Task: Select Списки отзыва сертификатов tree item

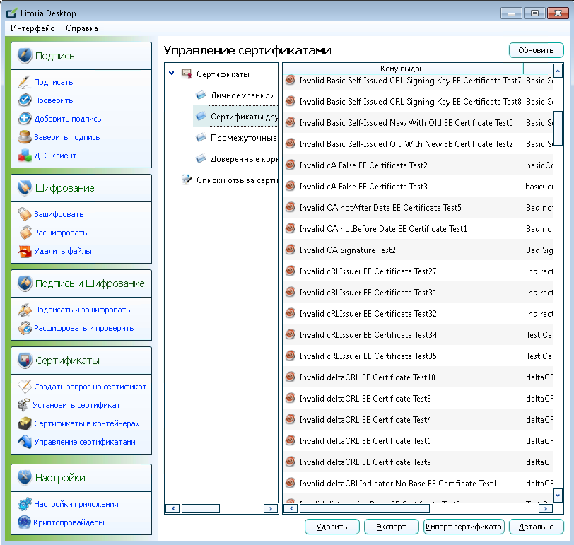Action: pos(237,180)
